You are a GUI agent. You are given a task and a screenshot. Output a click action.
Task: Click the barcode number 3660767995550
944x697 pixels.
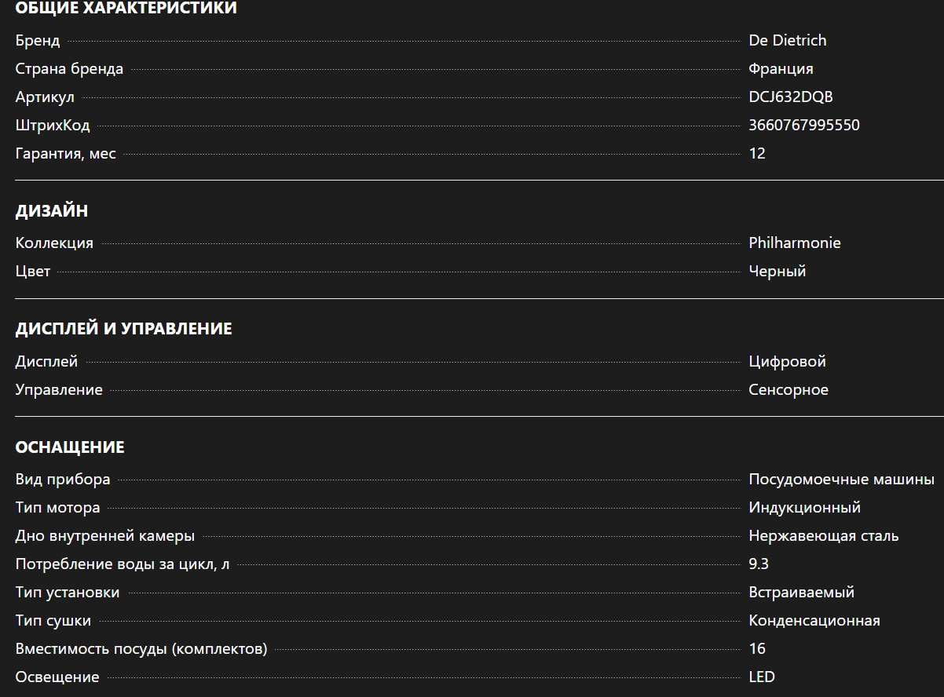point(803,126)
